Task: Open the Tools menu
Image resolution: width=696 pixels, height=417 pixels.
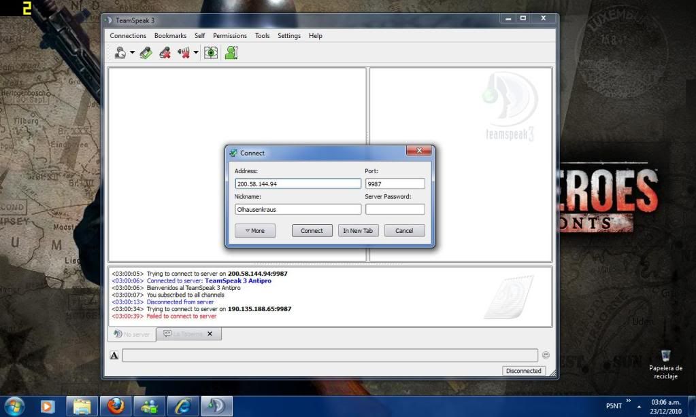Action: [263, 35]
